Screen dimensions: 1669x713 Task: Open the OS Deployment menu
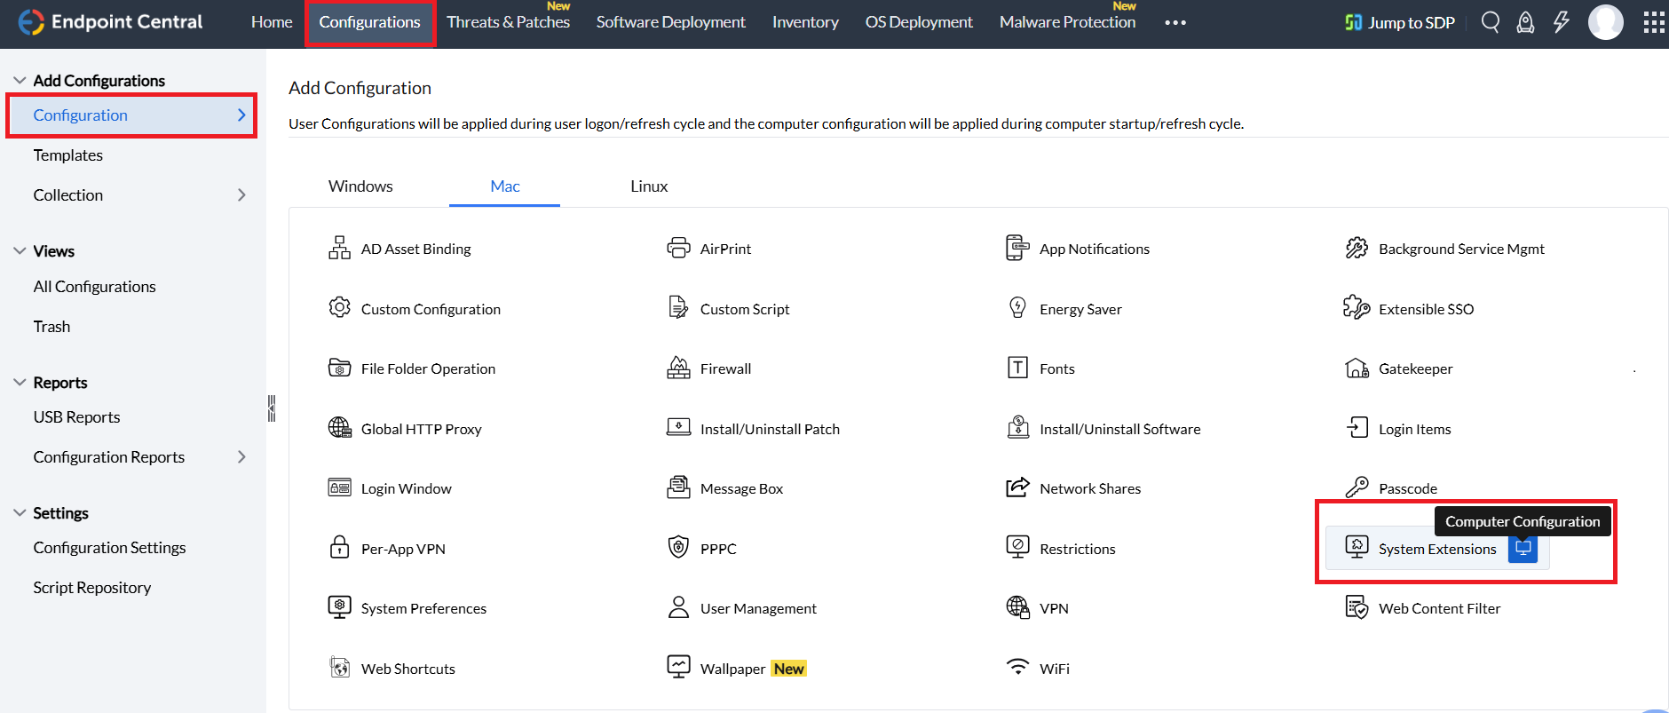tap(919, 22)
